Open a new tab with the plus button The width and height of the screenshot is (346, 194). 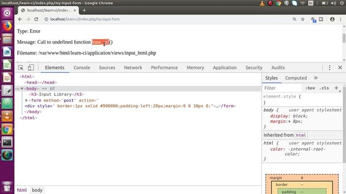pos(84,10)
